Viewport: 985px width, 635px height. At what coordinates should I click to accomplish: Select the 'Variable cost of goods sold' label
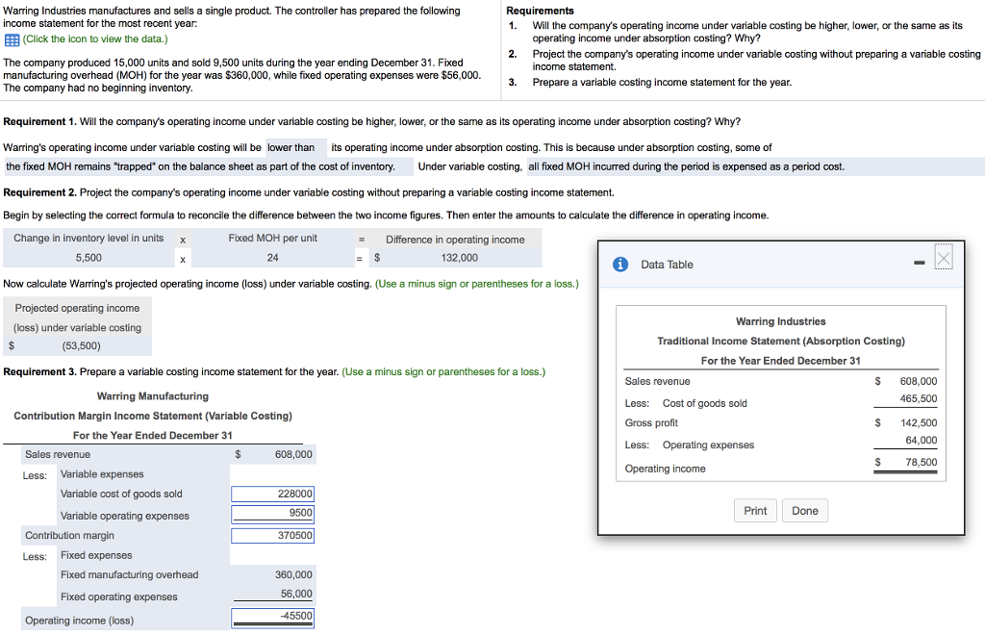click(121, 494)
